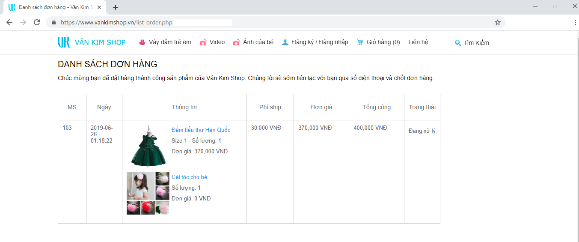579x242 pixels.
Task: Close the Danh sách đơn hàng tab
Action: click(x=99, y=7)
